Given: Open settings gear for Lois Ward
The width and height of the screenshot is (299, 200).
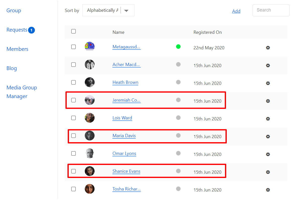Looking at the screenshot, I should coord(268,119).
